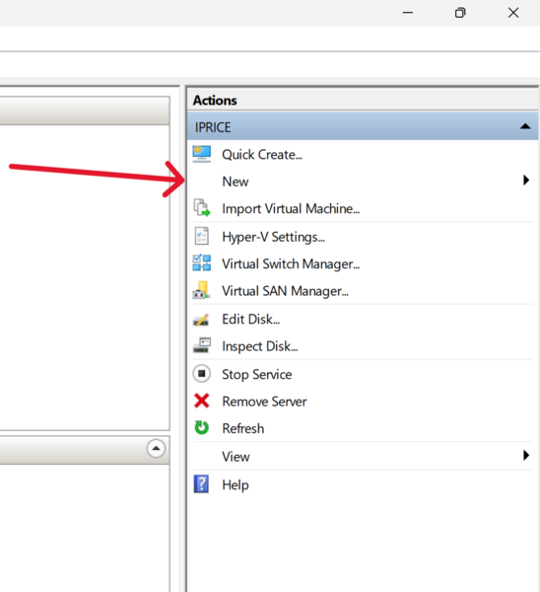
Task: Close the Hyper-V Manager window
Action: point(513,13)
